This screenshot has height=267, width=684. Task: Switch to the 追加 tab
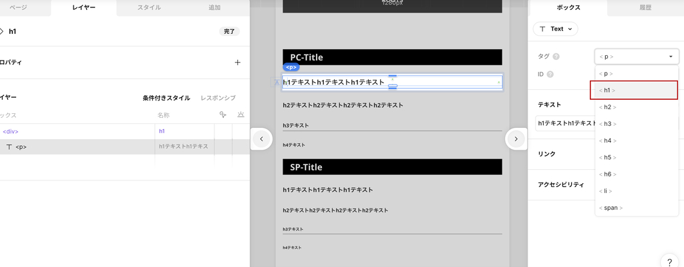[x=214, y=8]
